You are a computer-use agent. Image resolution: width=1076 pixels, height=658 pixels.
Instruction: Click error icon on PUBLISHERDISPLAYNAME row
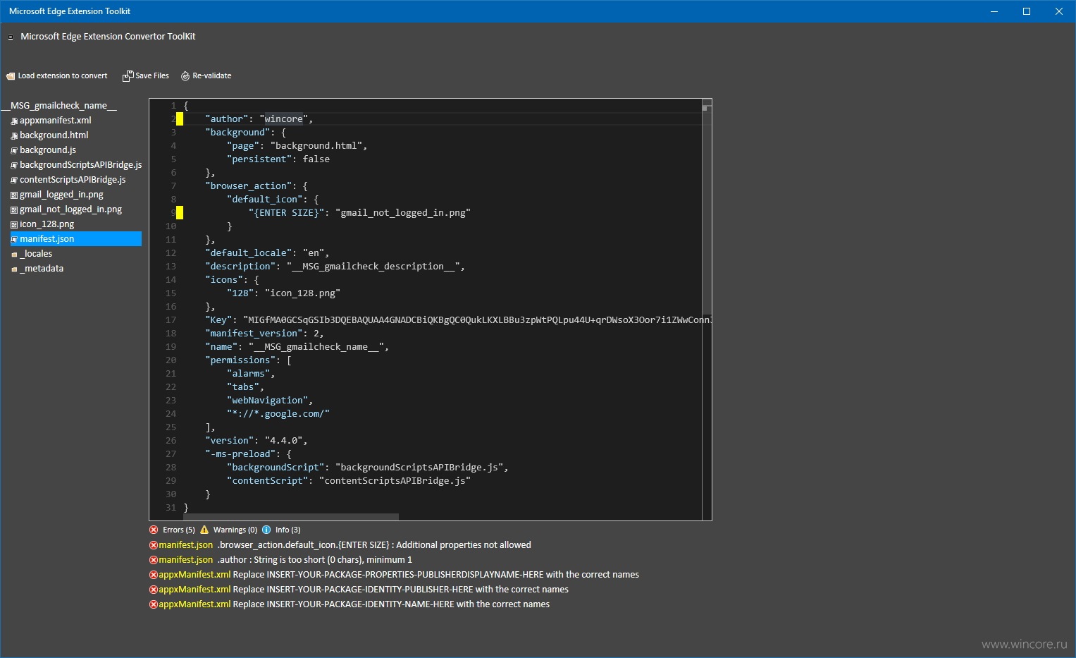154,575
